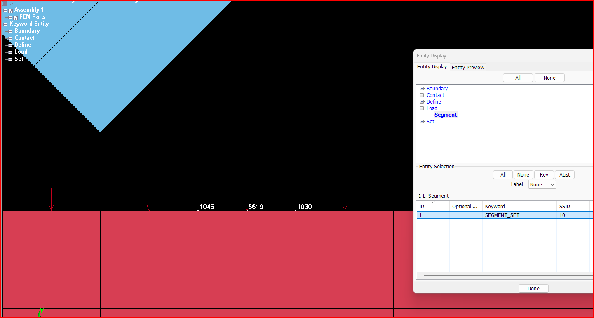Click node label 5519 in the viewport
The height and width of the screenshot is (318, 594).
pos(256,207)
